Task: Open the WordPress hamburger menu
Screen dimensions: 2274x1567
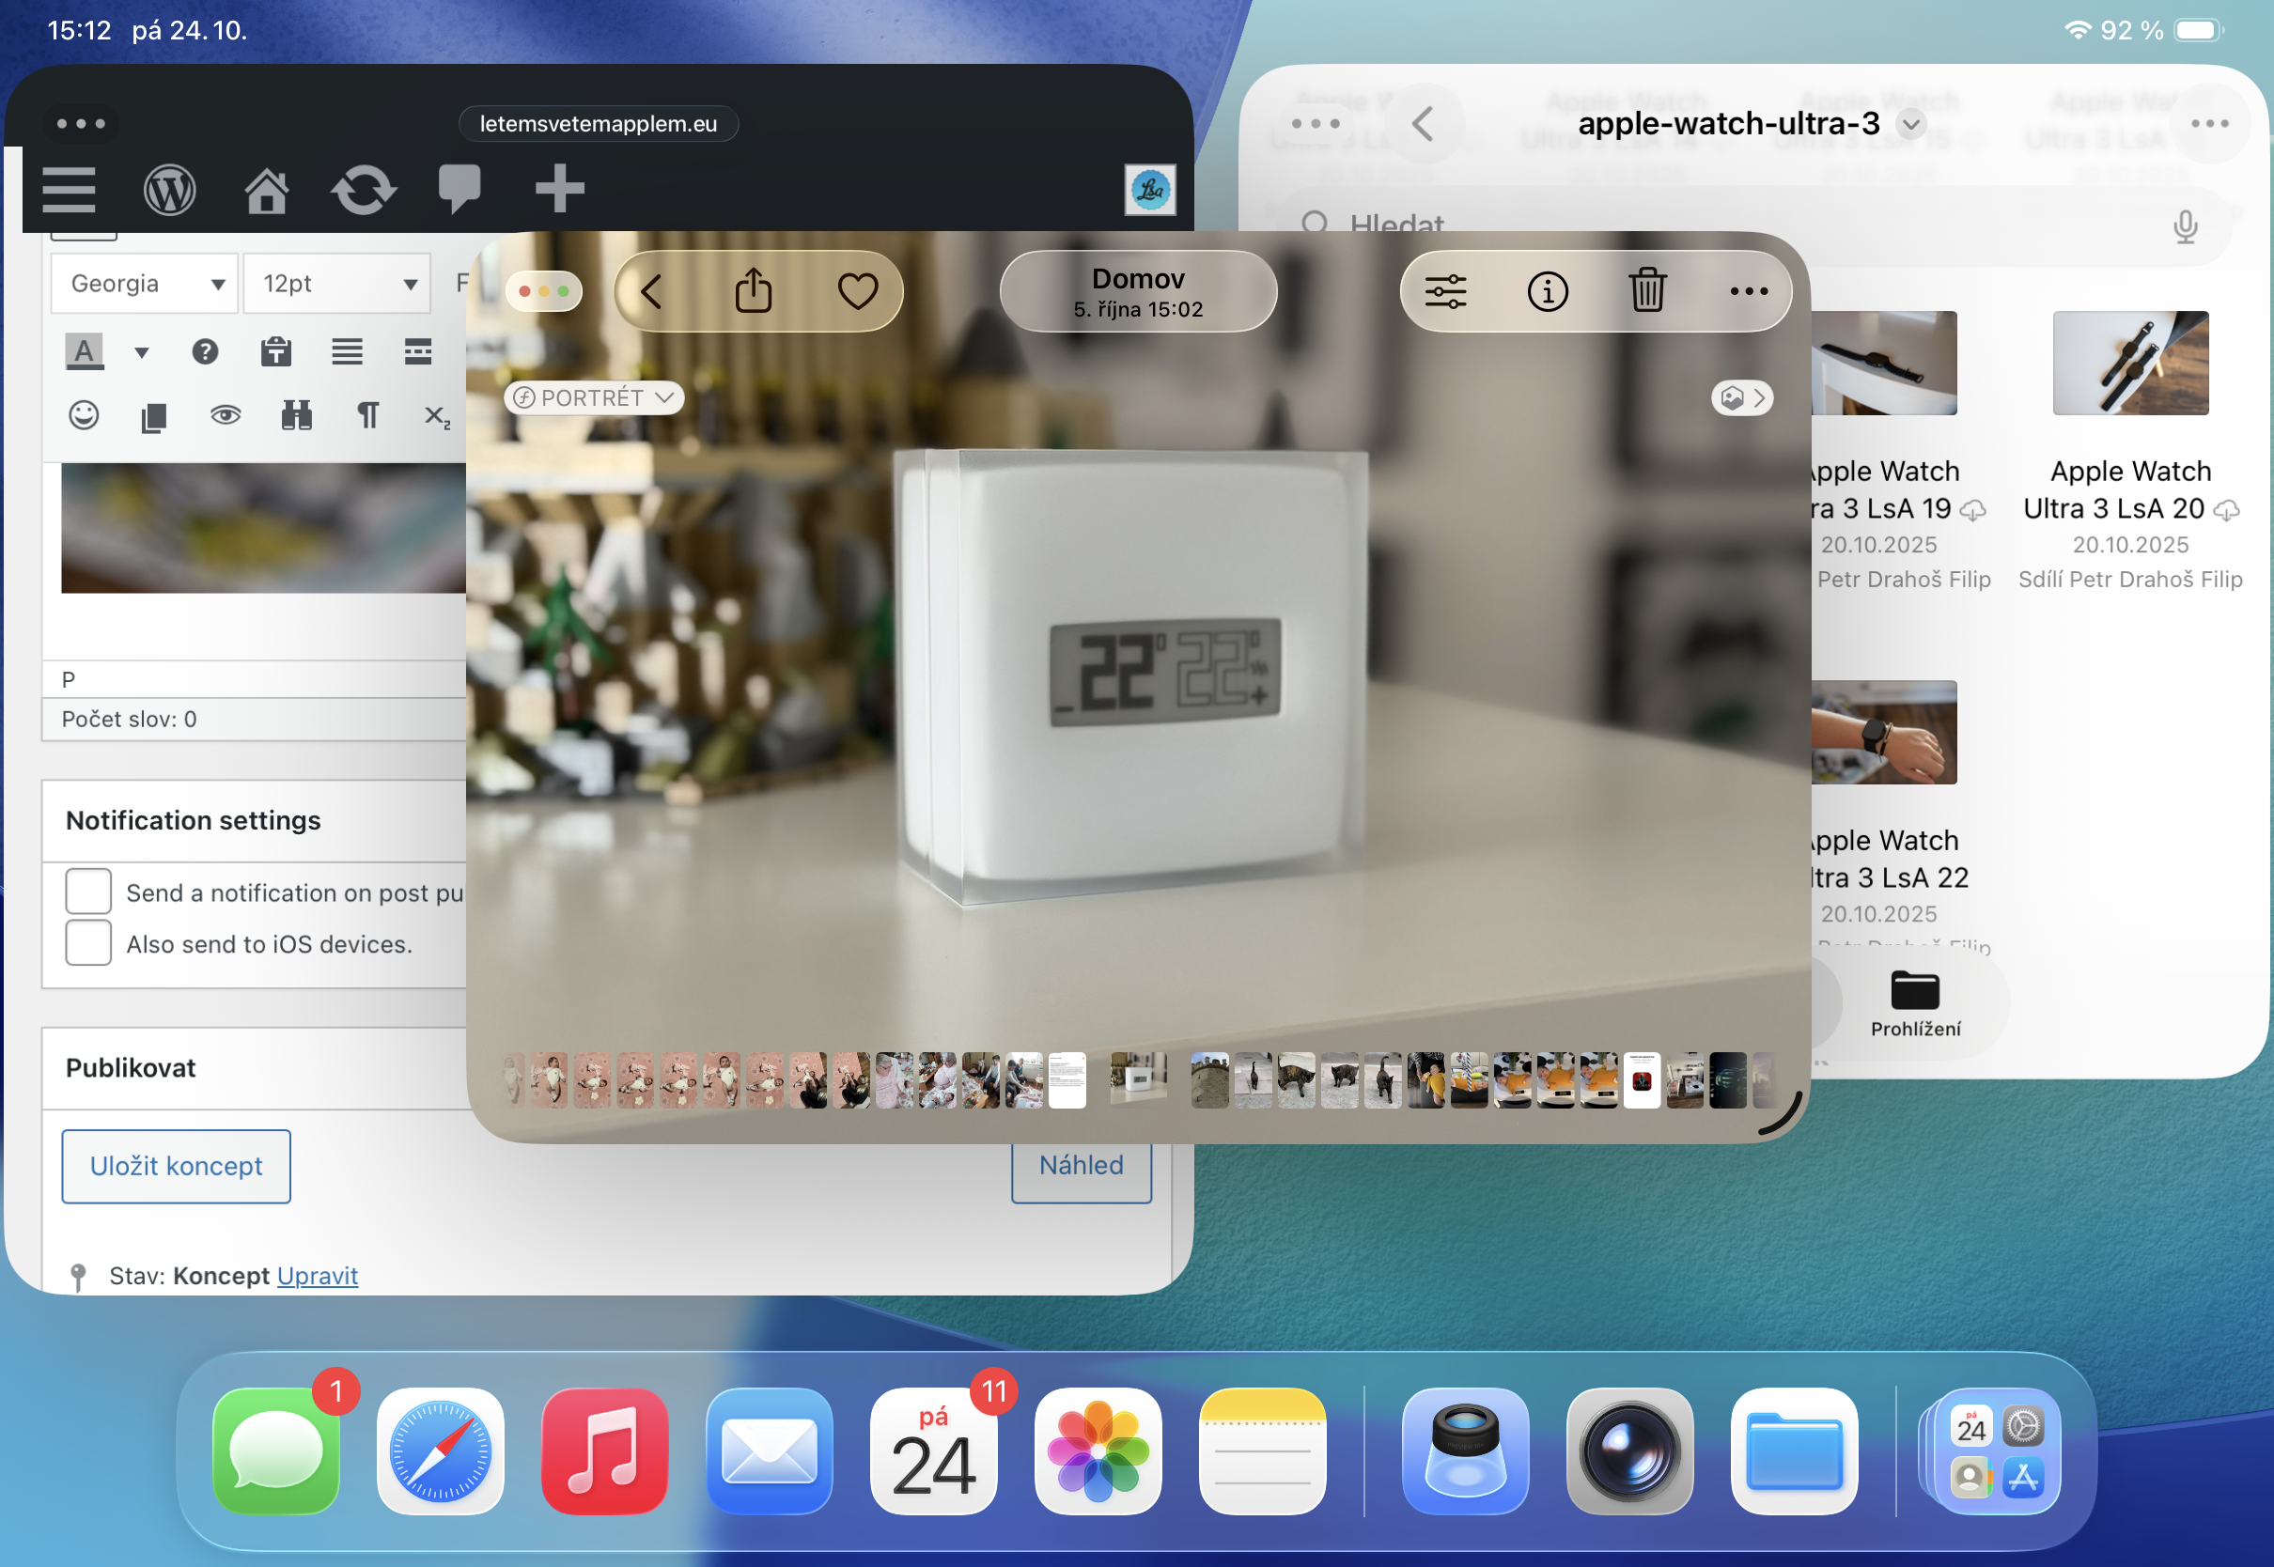Action: pos(69,189)
